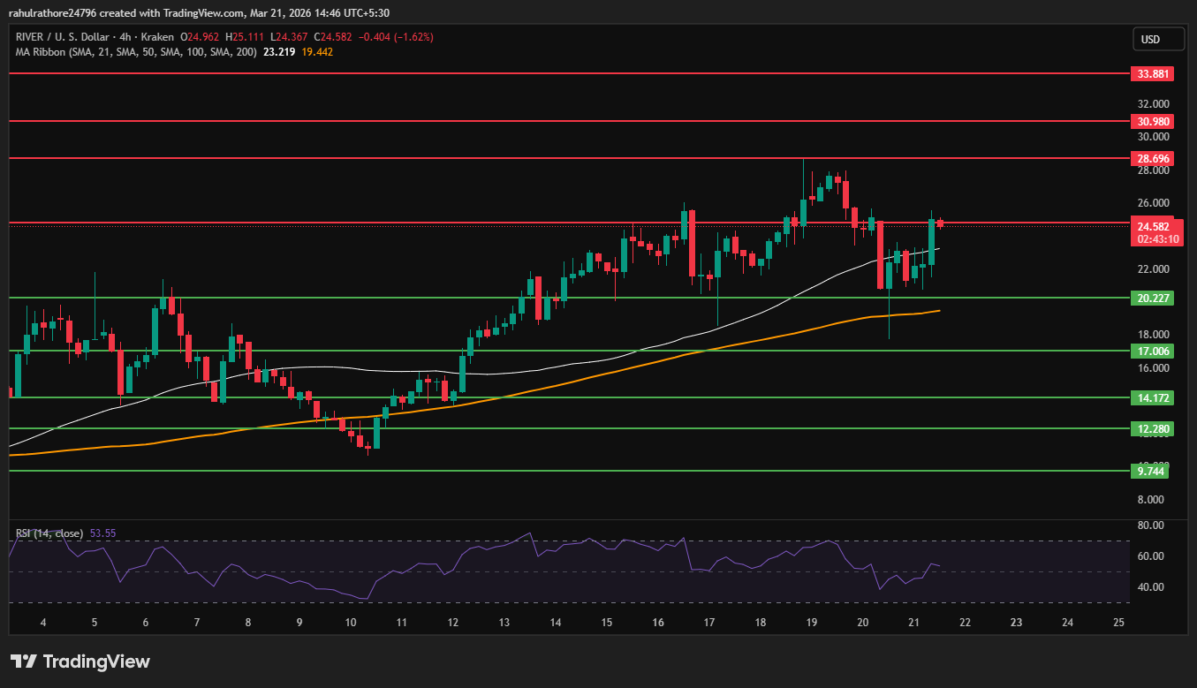This screenshot has width=1197, height=688.
Task: Click the USD currency button
Action: (x=1158, y=38)
